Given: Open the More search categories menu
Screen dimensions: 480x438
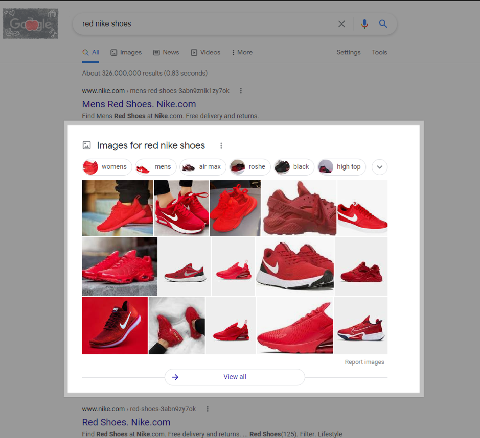Looking at the screenshot, I should click(x=242, y=52).
